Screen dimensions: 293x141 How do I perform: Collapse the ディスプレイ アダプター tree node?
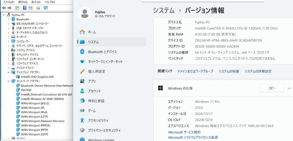click(x=9, y=72)
